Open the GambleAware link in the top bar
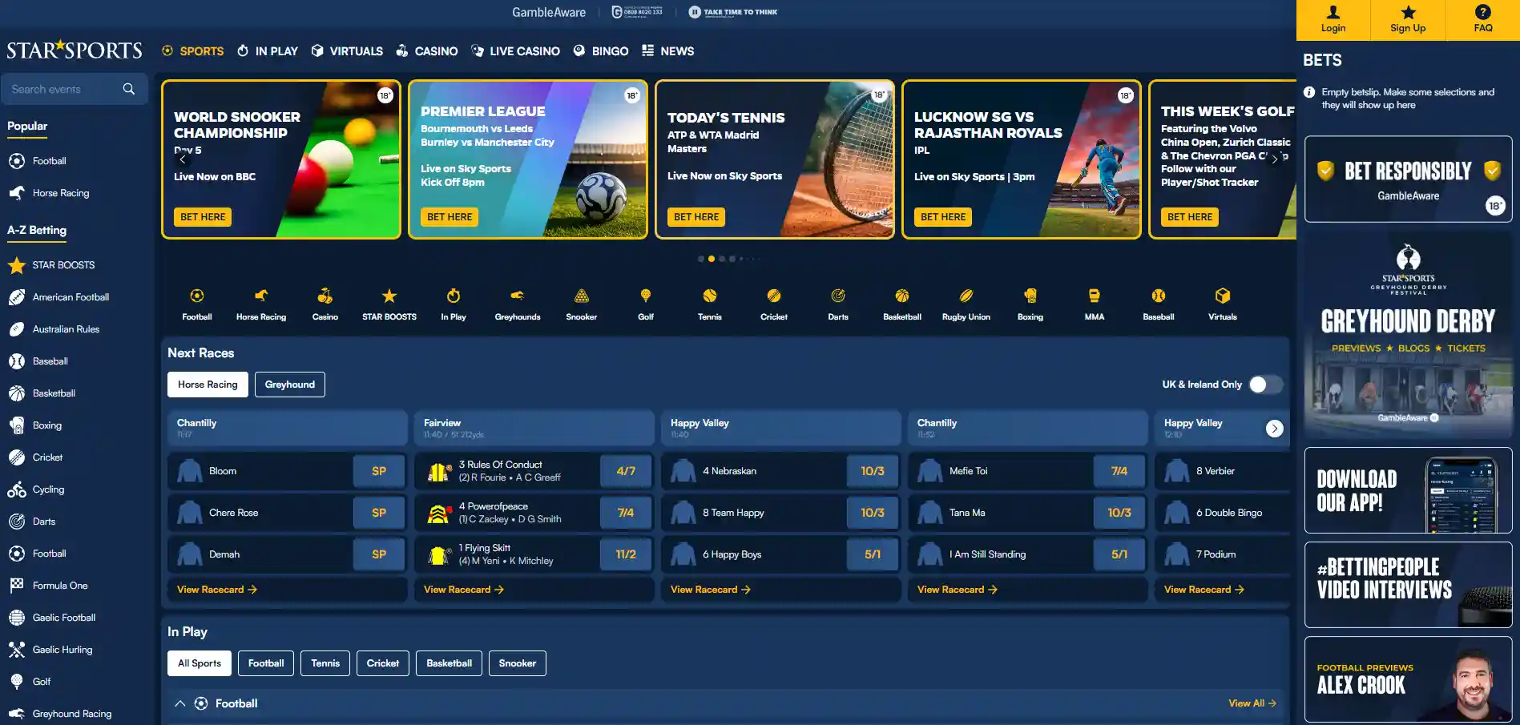The height and width of the screenshot is (725, 1520). 549,12
